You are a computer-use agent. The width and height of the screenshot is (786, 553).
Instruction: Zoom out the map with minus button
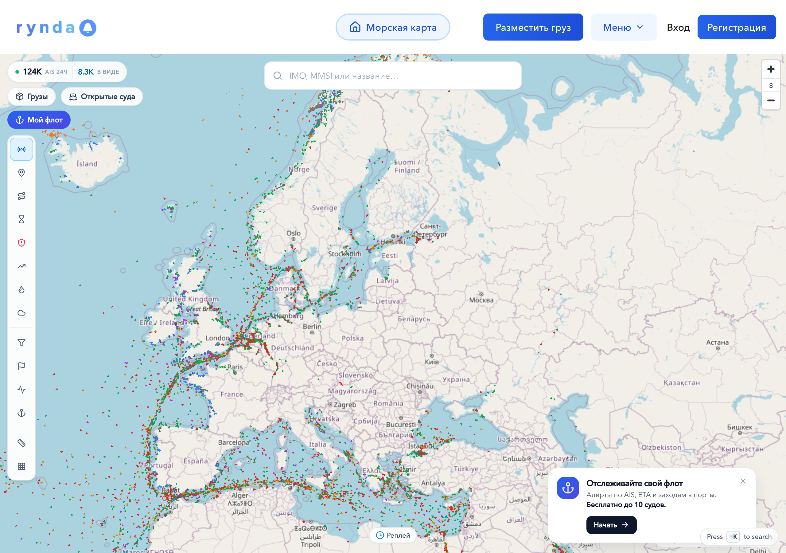coord(771,100)
